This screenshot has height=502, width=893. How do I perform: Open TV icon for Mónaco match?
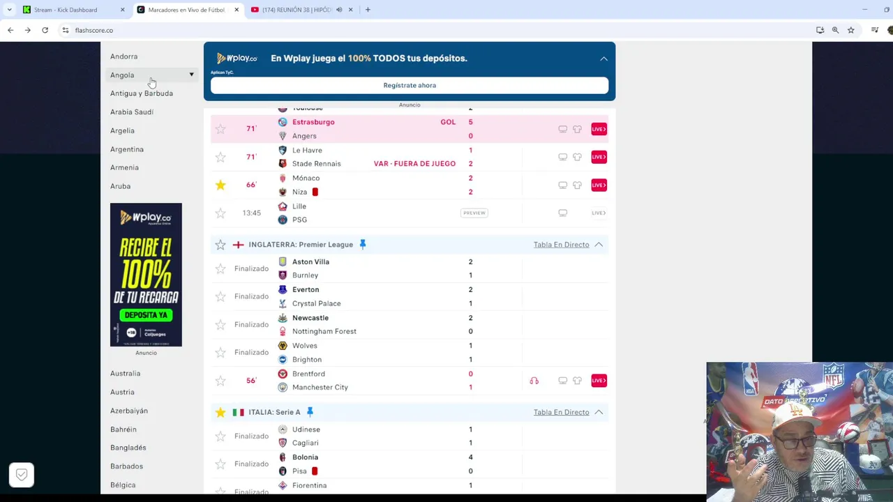click(563, 185)
